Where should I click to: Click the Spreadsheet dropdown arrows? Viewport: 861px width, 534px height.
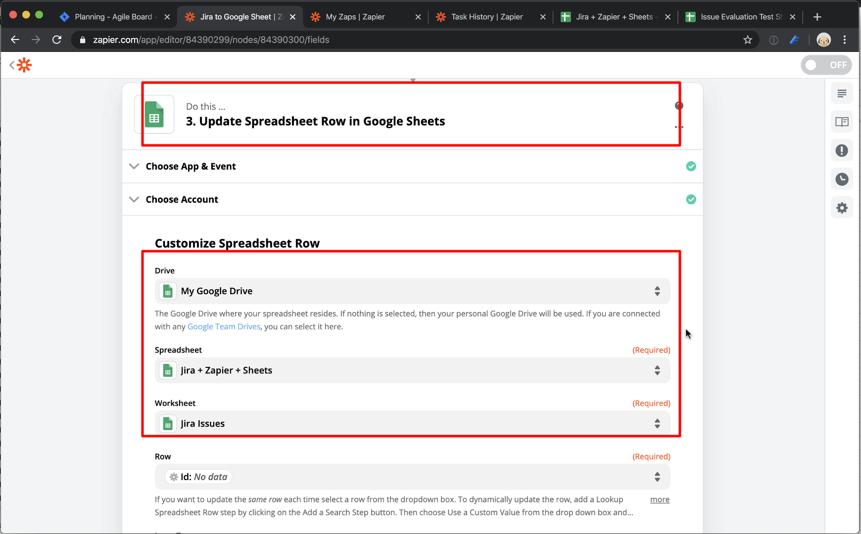click(657, 370)
